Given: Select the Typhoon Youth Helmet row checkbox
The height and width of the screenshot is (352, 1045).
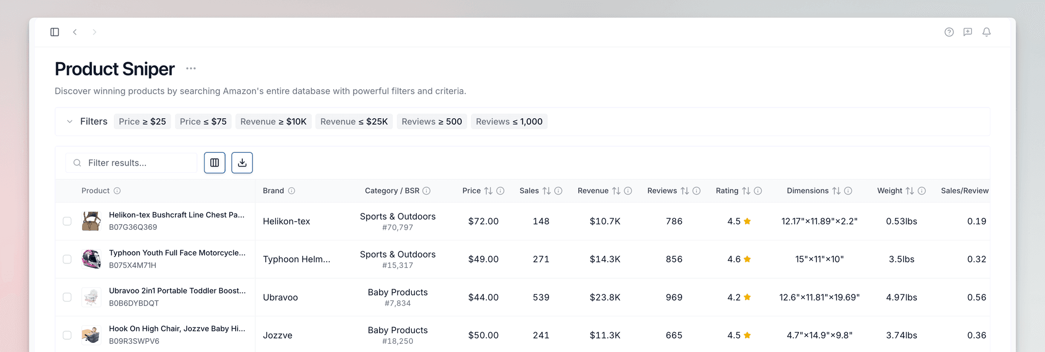Looking at the screenshot, I should coord(67,259).
